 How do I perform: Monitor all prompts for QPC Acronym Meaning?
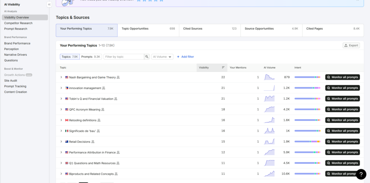(343, 109)
